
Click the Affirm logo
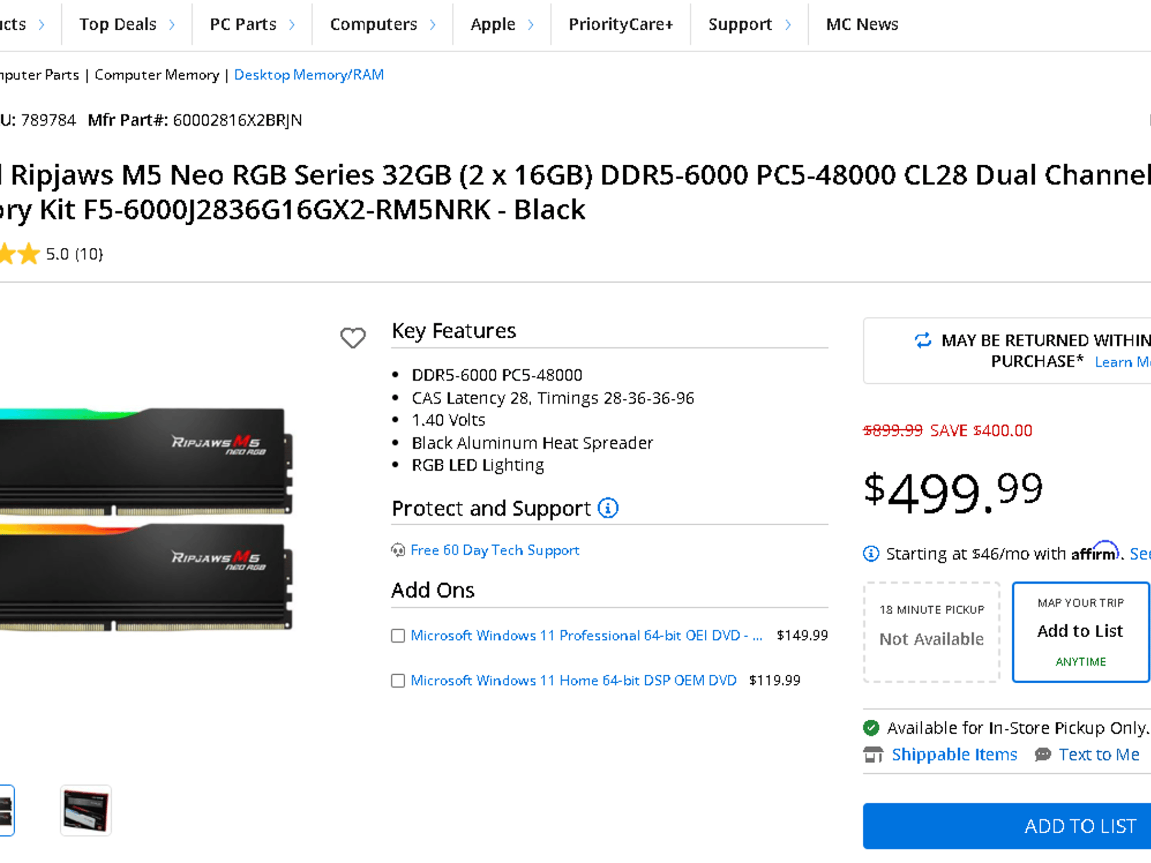click(x=1094, y=553)
